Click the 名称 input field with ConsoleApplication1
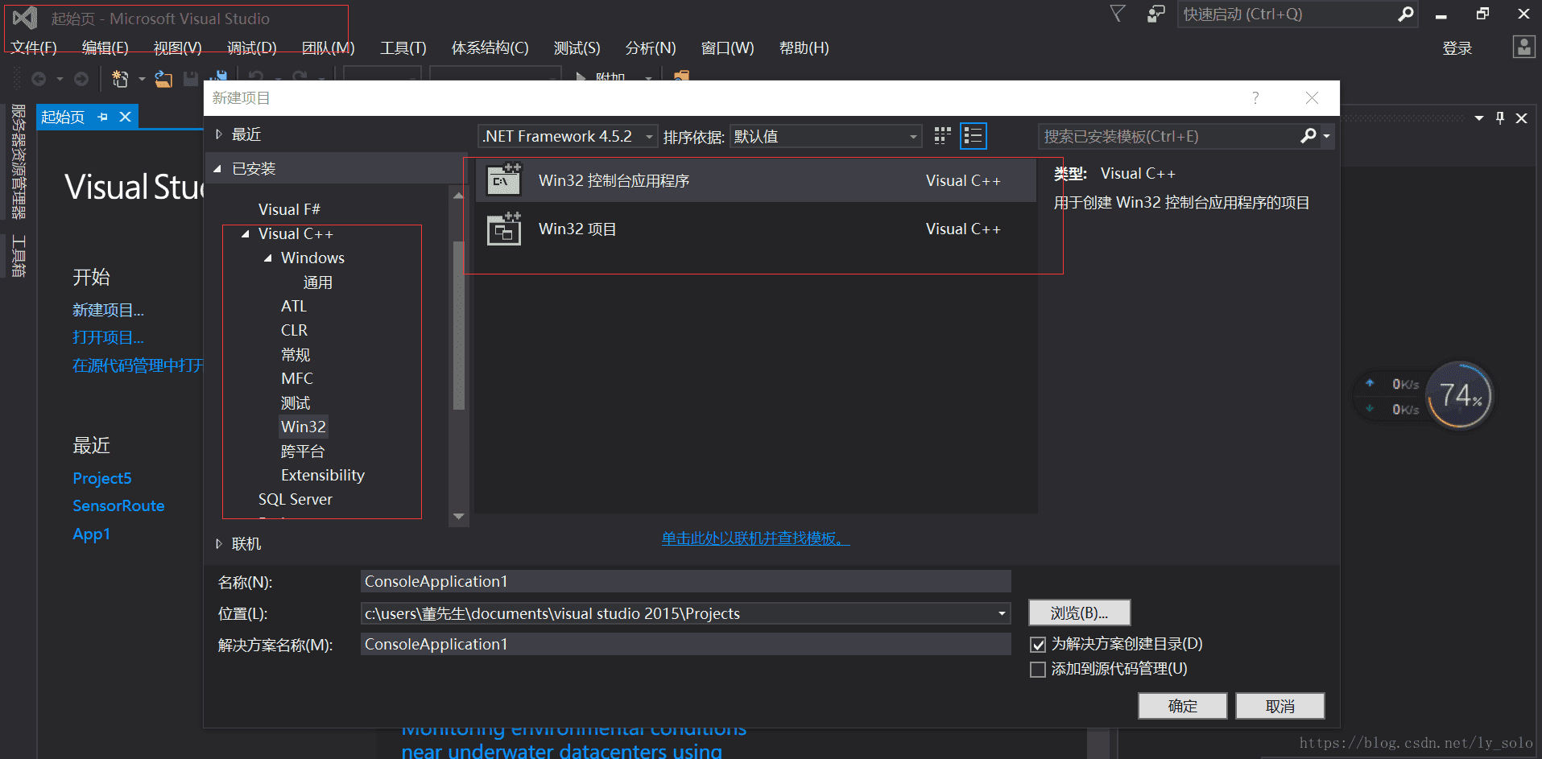 [x=684, y=581]
